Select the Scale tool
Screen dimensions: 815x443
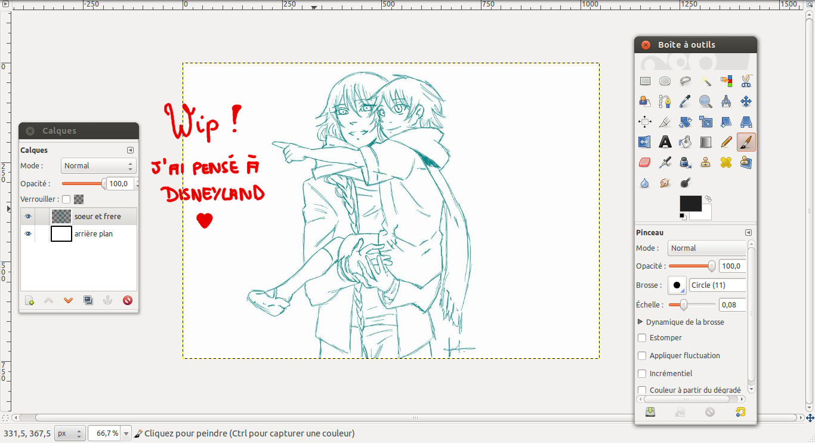(706, 122)
